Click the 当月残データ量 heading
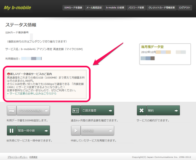Image resolution: width=196 pixels, height=160 pixels. [x=152, y=47]
